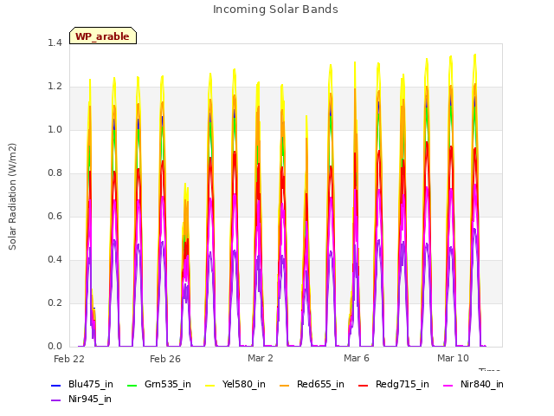Image resolution: width=554 pixels, height=416 pixels.
Task: Click the 1.0 y-axis tick label
Action: [x=55, y=130]
